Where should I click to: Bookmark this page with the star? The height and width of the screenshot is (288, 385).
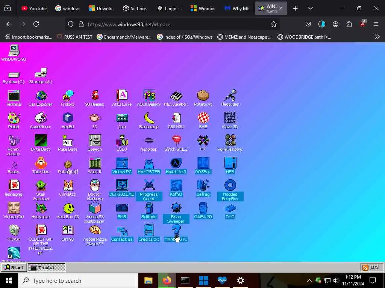click(274, 24)
